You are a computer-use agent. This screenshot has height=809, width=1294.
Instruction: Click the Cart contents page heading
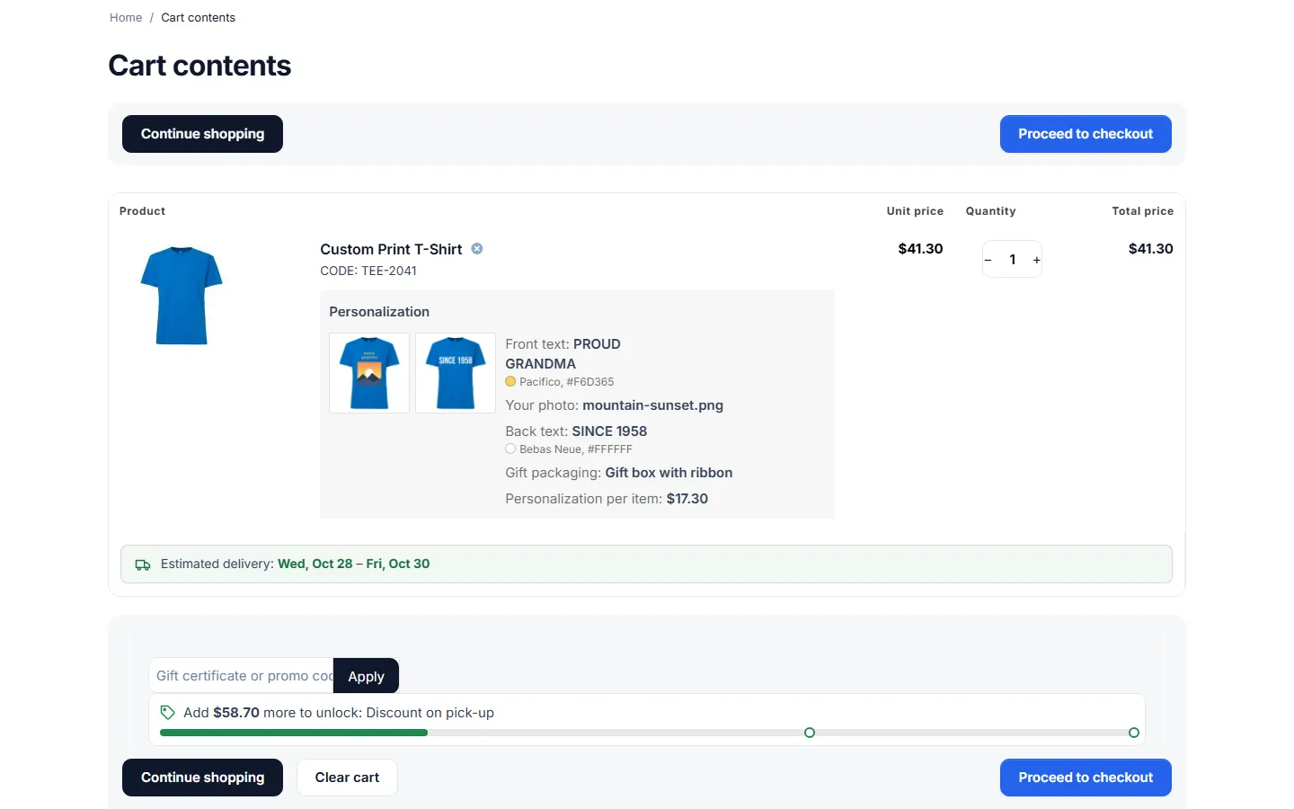(x=199, y=66)
